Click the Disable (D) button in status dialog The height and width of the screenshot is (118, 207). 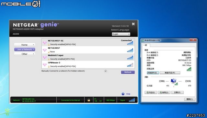pyautogui.click(x=164, y=92)
